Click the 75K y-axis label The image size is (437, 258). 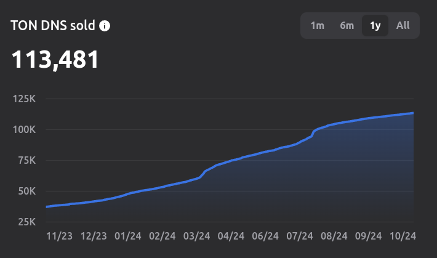(26, 160)
